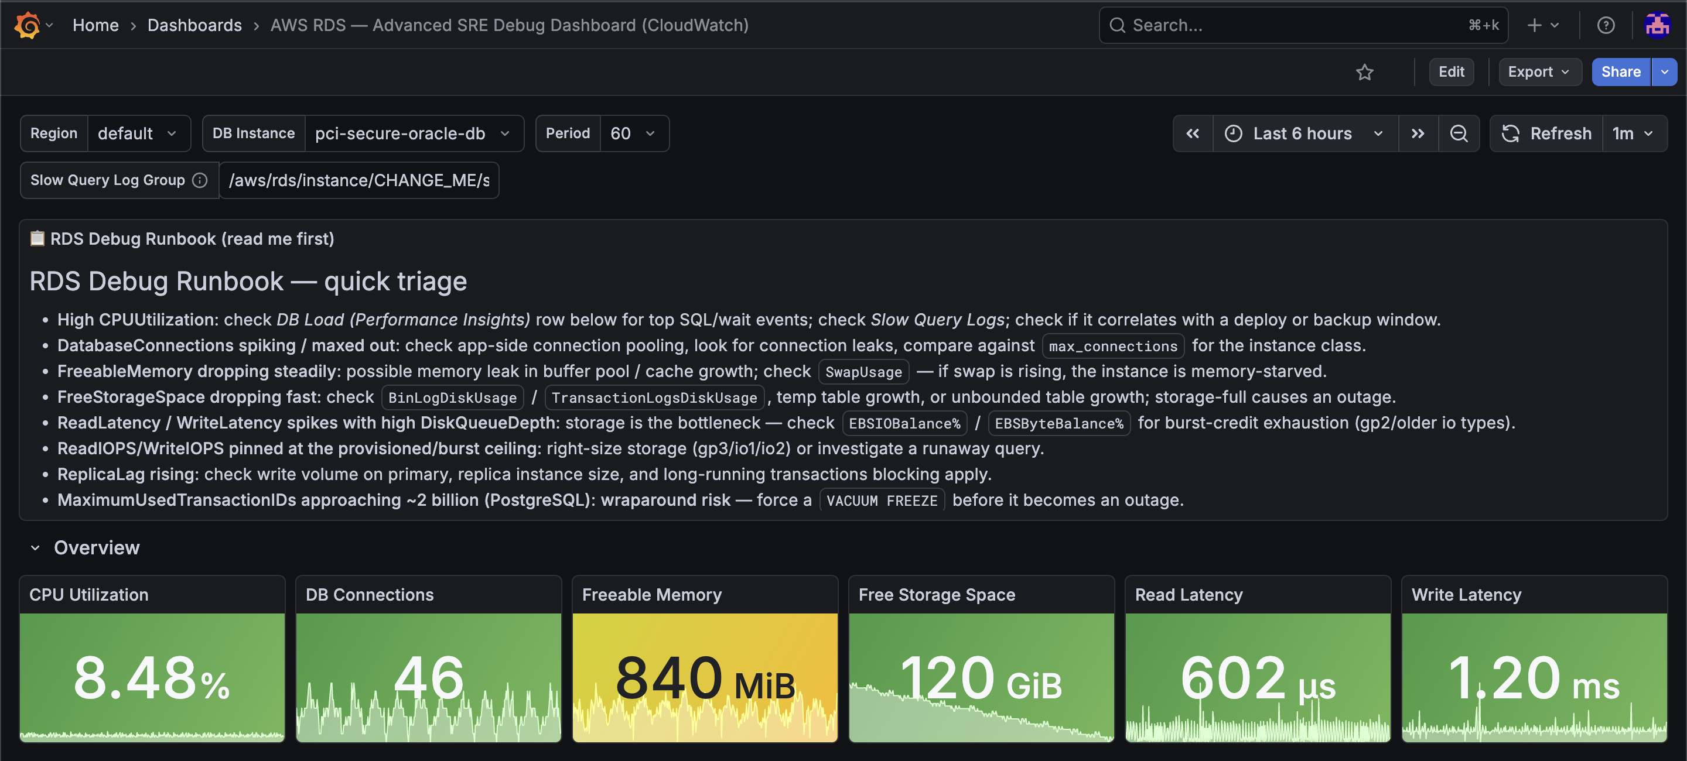Click the 46 connections value

(x=429, y=678)
